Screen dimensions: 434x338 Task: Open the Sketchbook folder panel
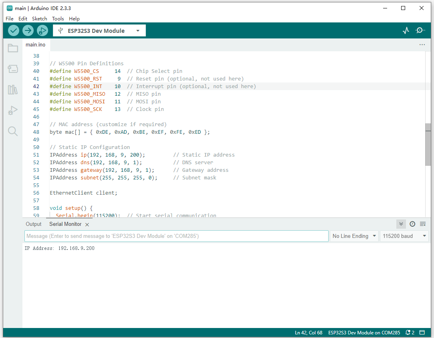(13, 48)
